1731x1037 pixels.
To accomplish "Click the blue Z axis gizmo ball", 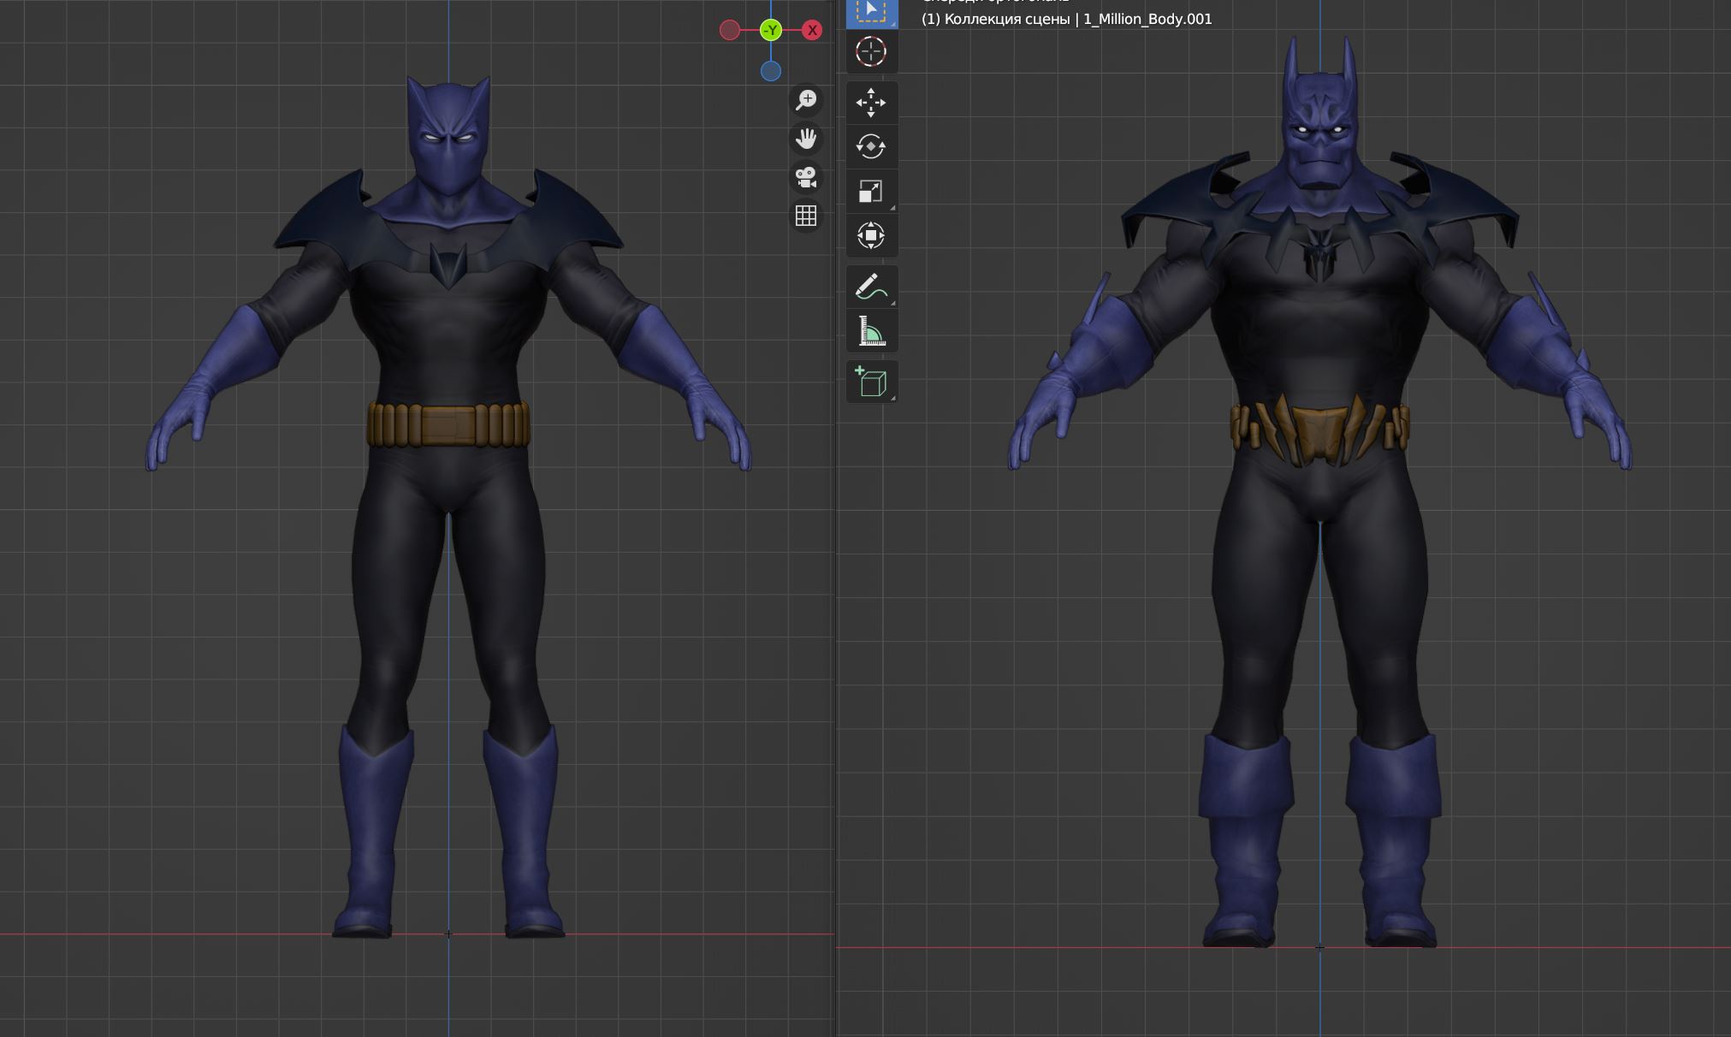I will (x=771, y=72).
